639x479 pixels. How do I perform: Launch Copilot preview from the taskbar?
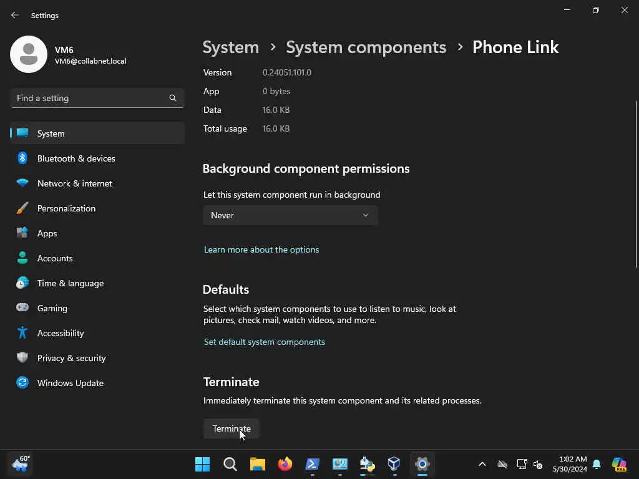[619, 464]
